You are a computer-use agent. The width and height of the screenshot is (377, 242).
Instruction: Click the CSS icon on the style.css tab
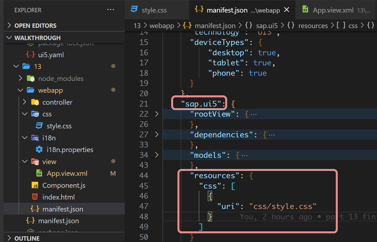coord(134,10)
